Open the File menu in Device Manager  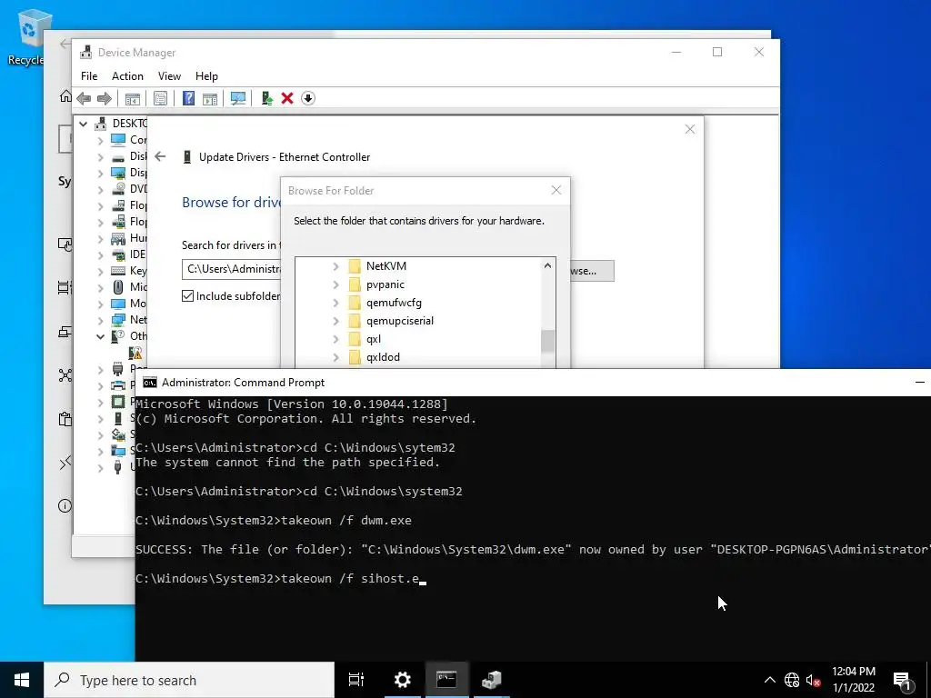(x=89, y=76)
